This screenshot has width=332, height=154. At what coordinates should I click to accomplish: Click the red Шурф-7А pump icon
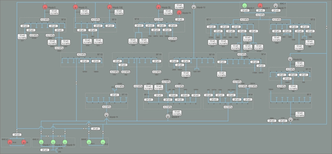point(179,13)
